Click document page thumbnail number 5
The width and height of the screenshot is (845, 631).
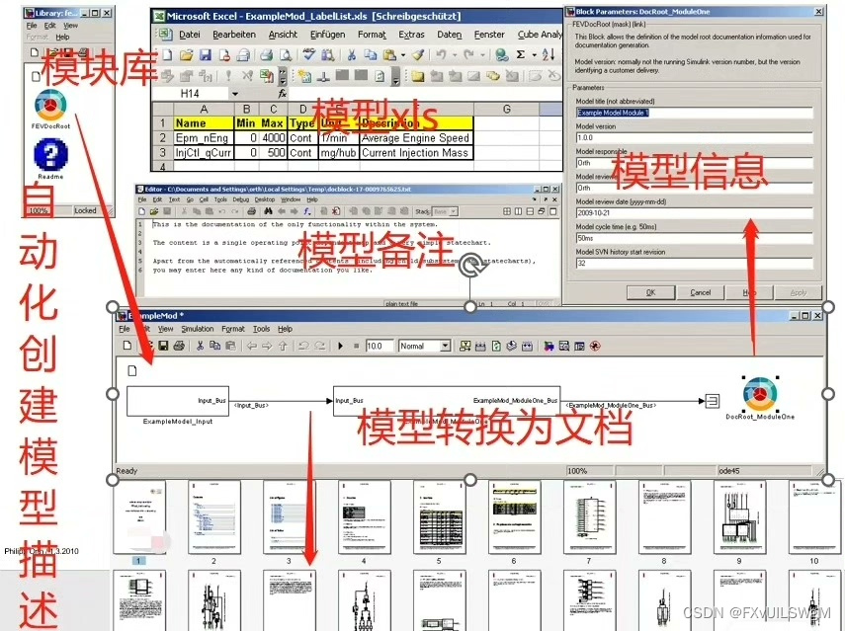[x=439, y=517]
